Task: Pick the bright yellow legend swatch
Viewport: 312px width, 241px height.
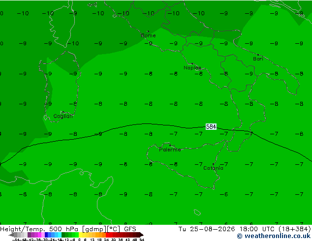Action: [x=80, y=235]
